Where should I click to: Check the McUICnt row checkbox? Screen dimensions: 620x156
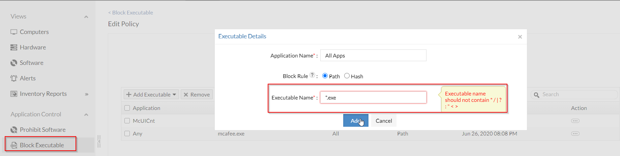[x=127, y=121]
